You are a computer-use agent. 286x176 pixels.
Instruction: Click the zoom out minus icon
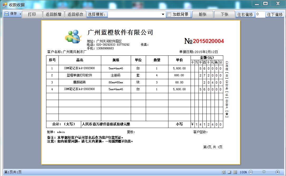click(x=251, y=172)
